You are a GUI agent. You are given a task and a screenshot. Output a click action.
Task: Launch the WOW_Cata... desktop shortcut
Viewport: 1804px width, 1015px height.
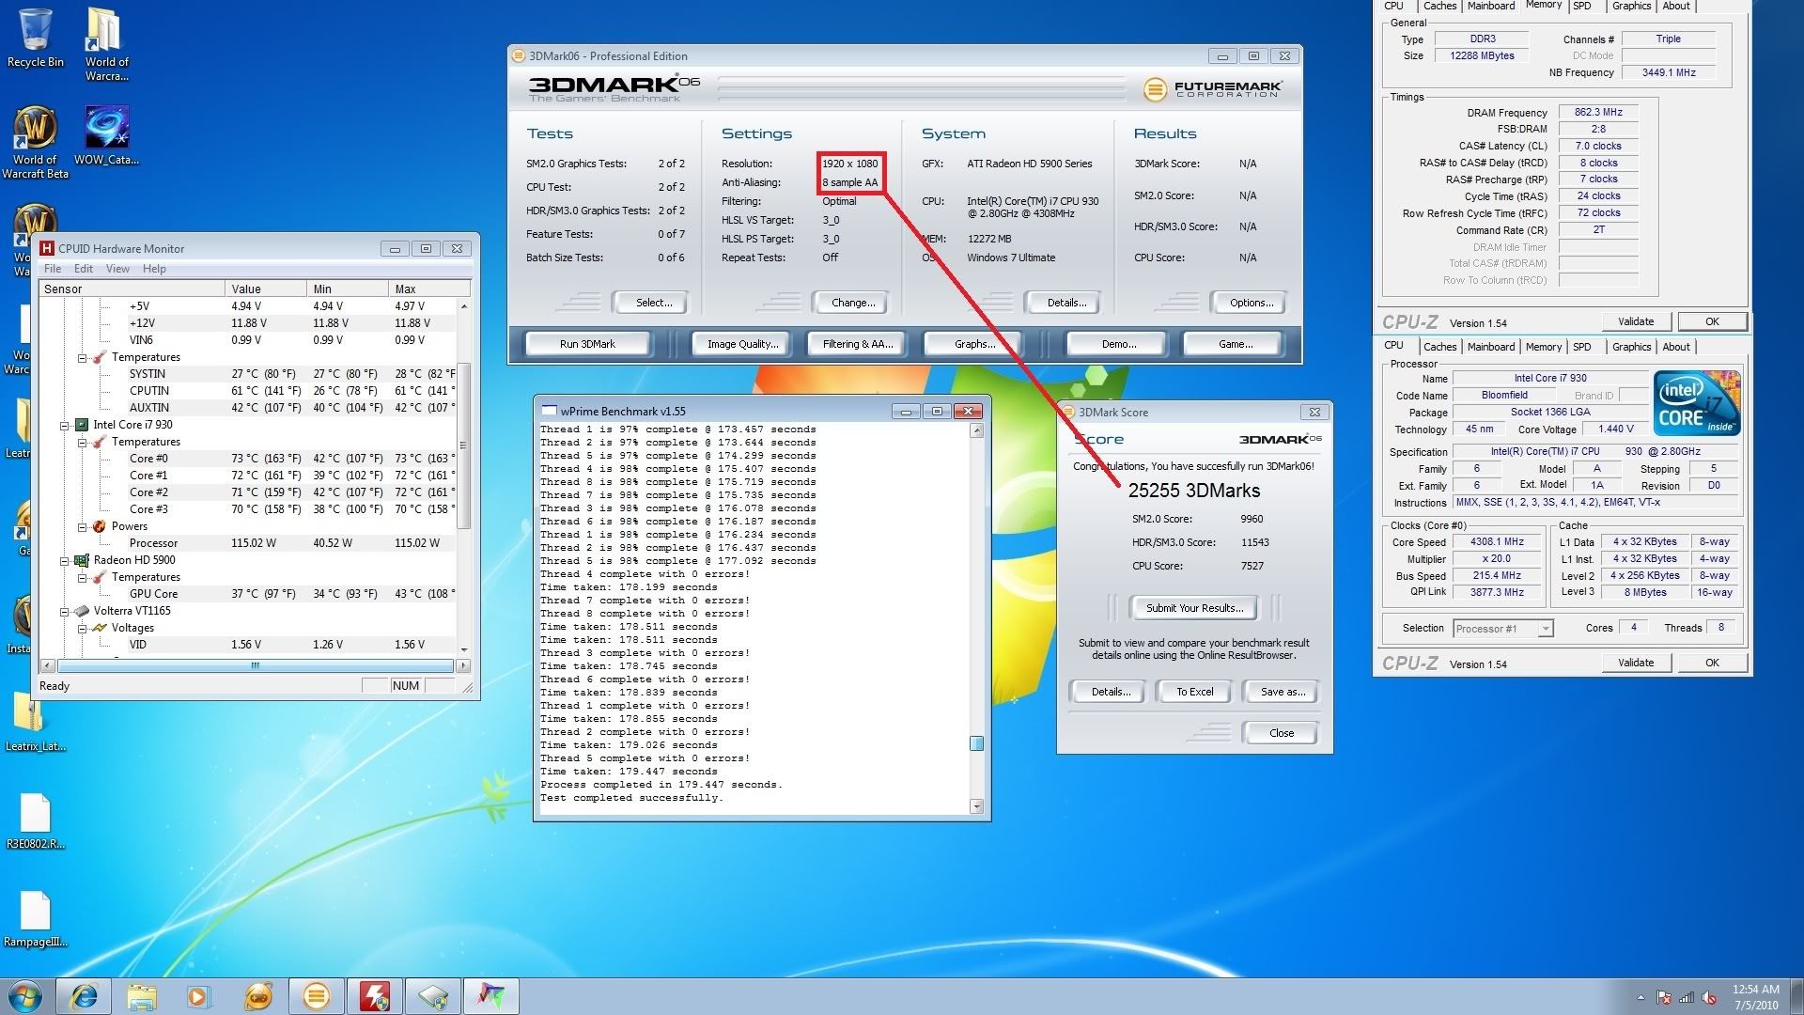point(106,134)
